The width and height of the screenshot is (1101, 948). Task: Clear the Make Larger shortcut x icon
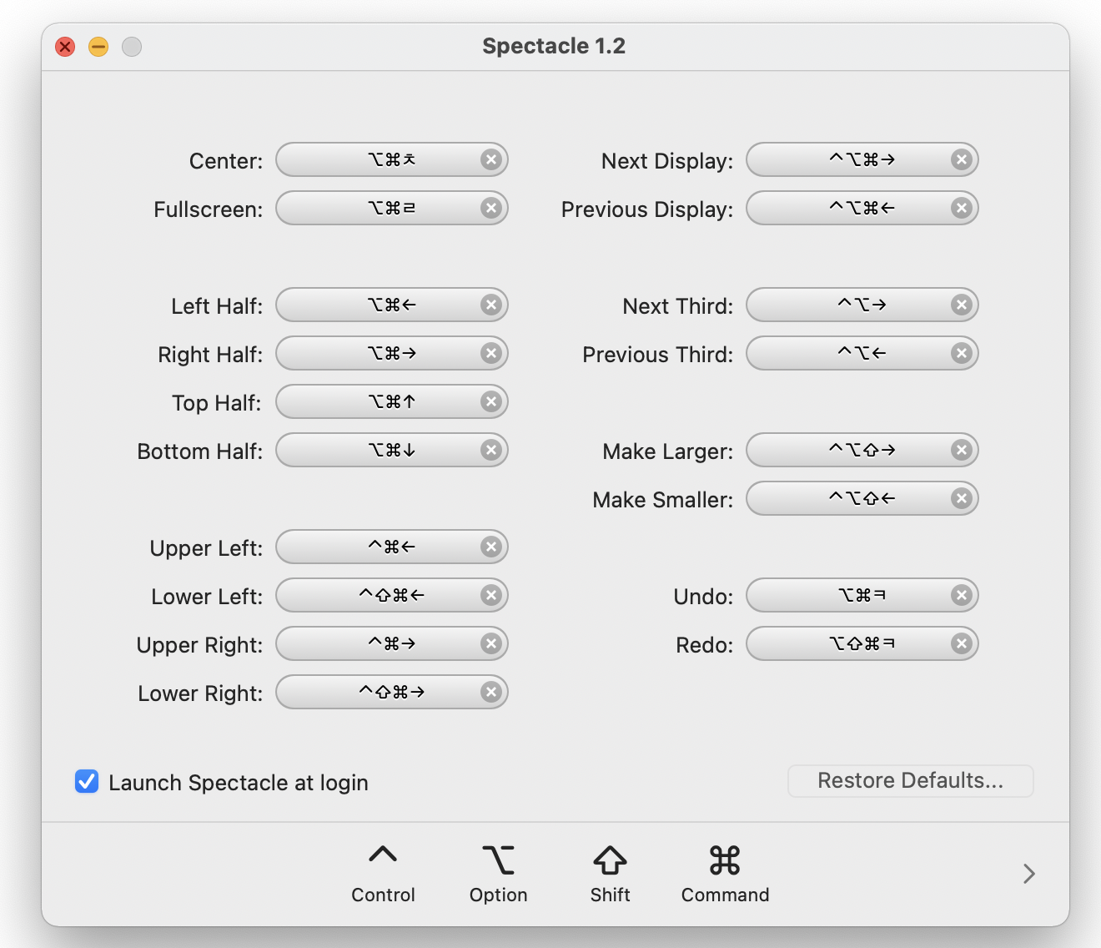[x=962, y=450]
